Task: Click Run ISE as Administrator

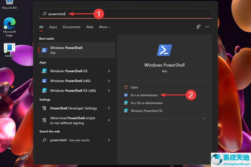Action: pyautogui.click(x=147, y=103)
